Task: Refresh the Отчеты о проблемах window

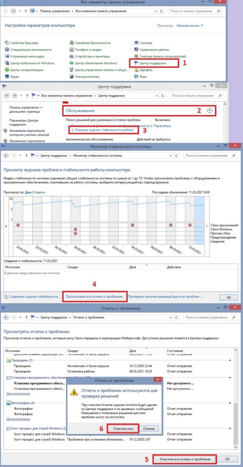Action: click(177, 317)
